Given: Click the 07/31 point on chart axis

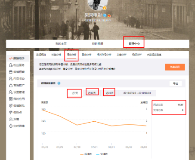Looking at the screenshot, I should [x=94, y=147].
